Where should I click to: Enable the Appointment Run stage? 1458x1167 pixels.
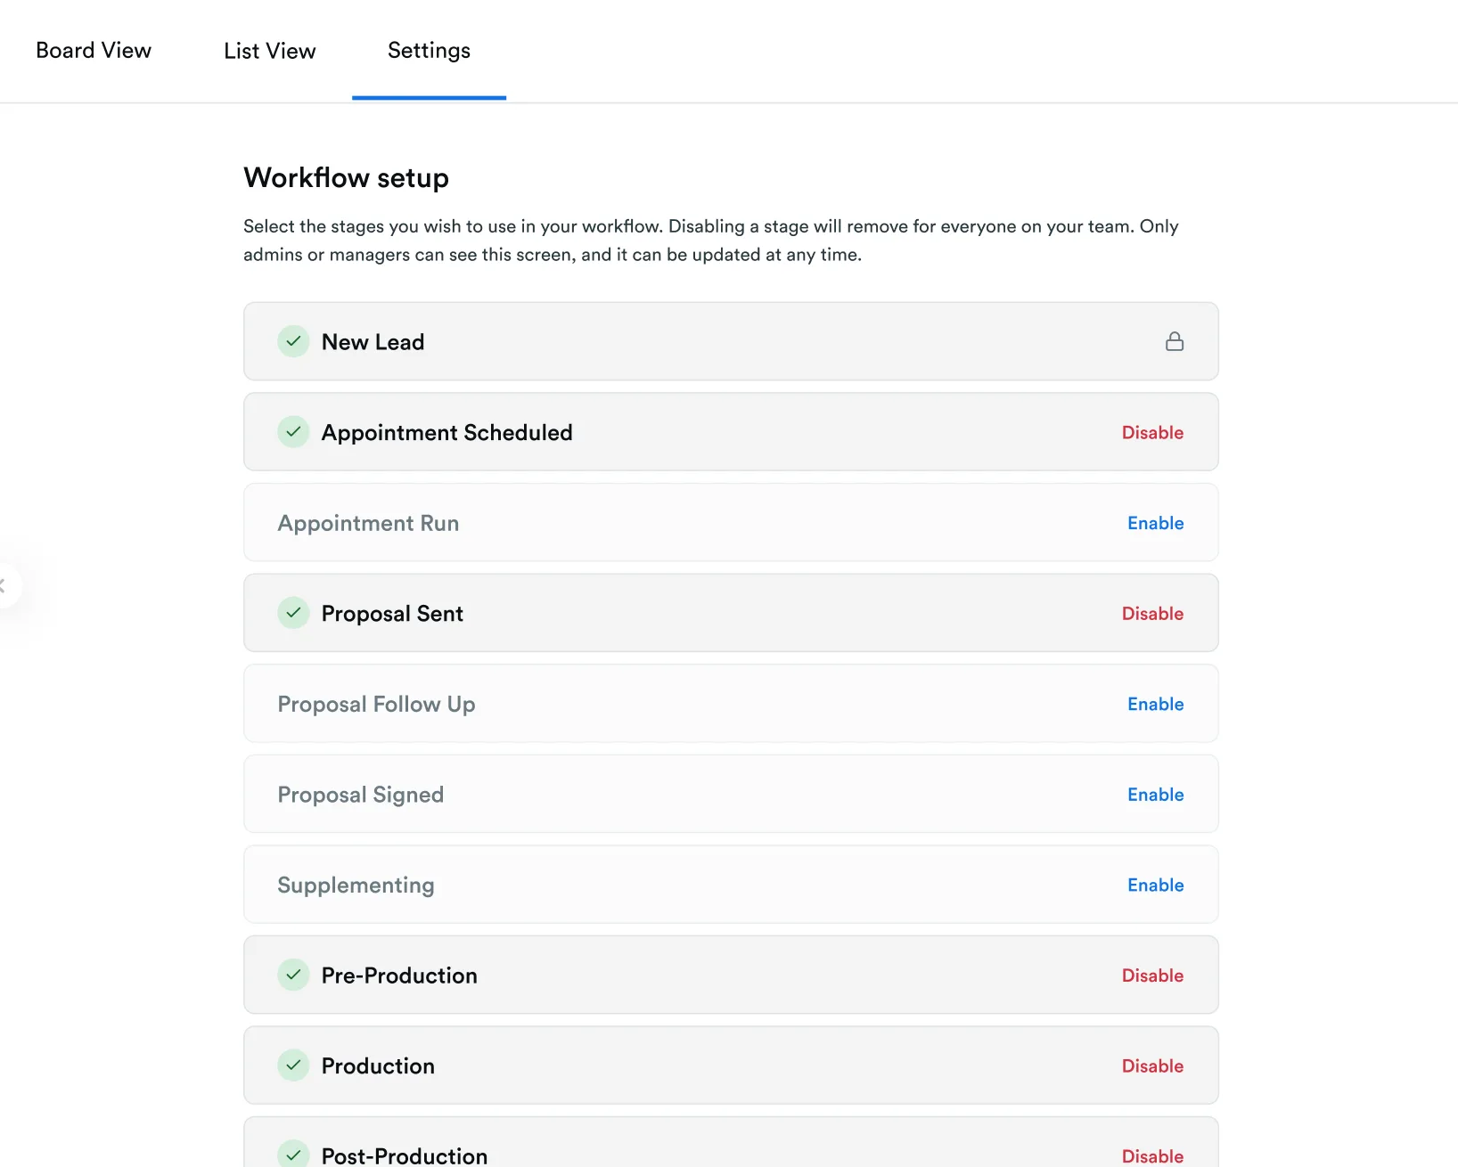point(1155,523)
